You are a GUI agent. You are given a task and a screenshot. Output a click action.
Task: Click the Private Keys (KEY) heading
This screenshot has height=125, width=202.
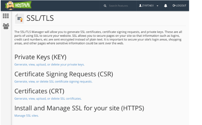tap(41, 57)
